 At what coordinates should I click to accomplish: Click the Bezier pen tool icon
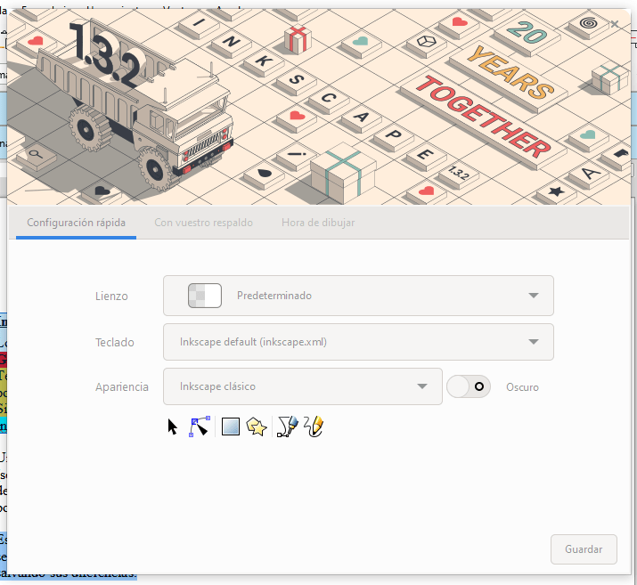pyautogui.click(x=287, y=427)
